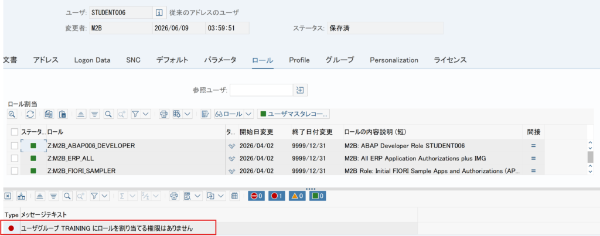Click the info icon next to STUDENT006
The image size is (600, 236).
pyautogui.click(x=159, y=13)
